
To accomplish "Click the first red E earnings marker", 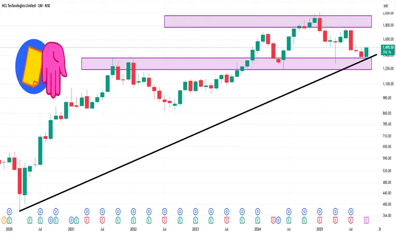I will click(87, 220).
